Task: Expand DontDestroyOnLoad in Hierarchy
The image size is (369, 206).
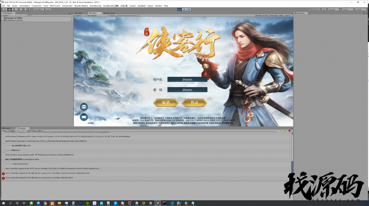Action: tap(3, 20)
